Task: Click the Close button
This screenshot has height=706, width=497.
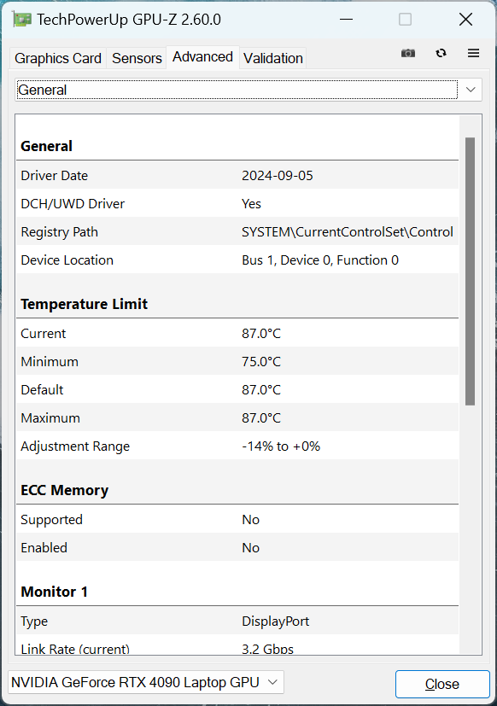Action: coord(442,684)
